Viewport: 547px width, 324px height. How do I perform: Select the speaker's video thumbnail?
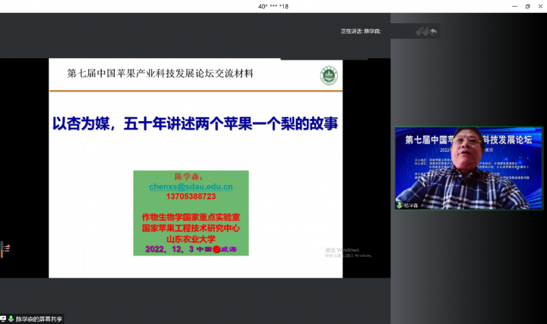click(x=468, y=167)
